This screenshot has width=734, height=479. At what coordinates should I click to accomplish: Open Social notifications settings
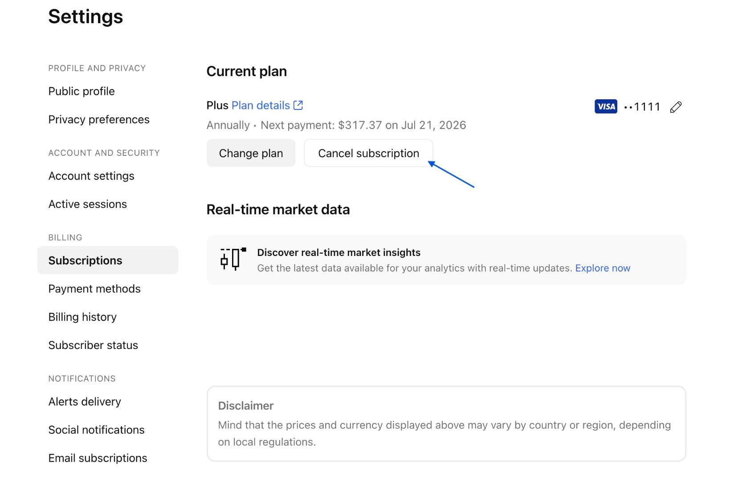(x=97, y=430)
